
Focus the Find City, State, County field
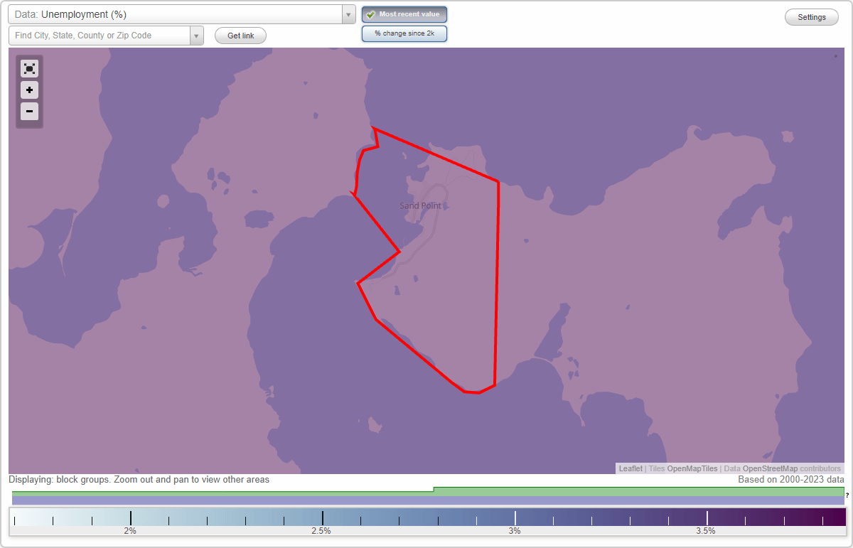coord(100,36)
